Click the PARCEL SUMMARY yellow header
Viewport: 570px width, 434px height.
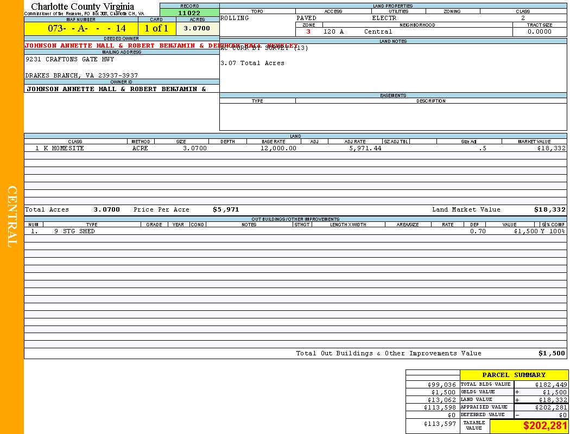click(514, 375)
